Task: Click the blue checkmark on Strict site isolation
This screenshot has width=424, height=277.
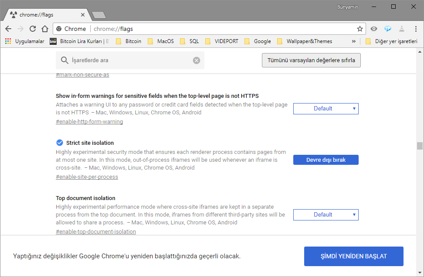Action: click(x=59, y=142)
